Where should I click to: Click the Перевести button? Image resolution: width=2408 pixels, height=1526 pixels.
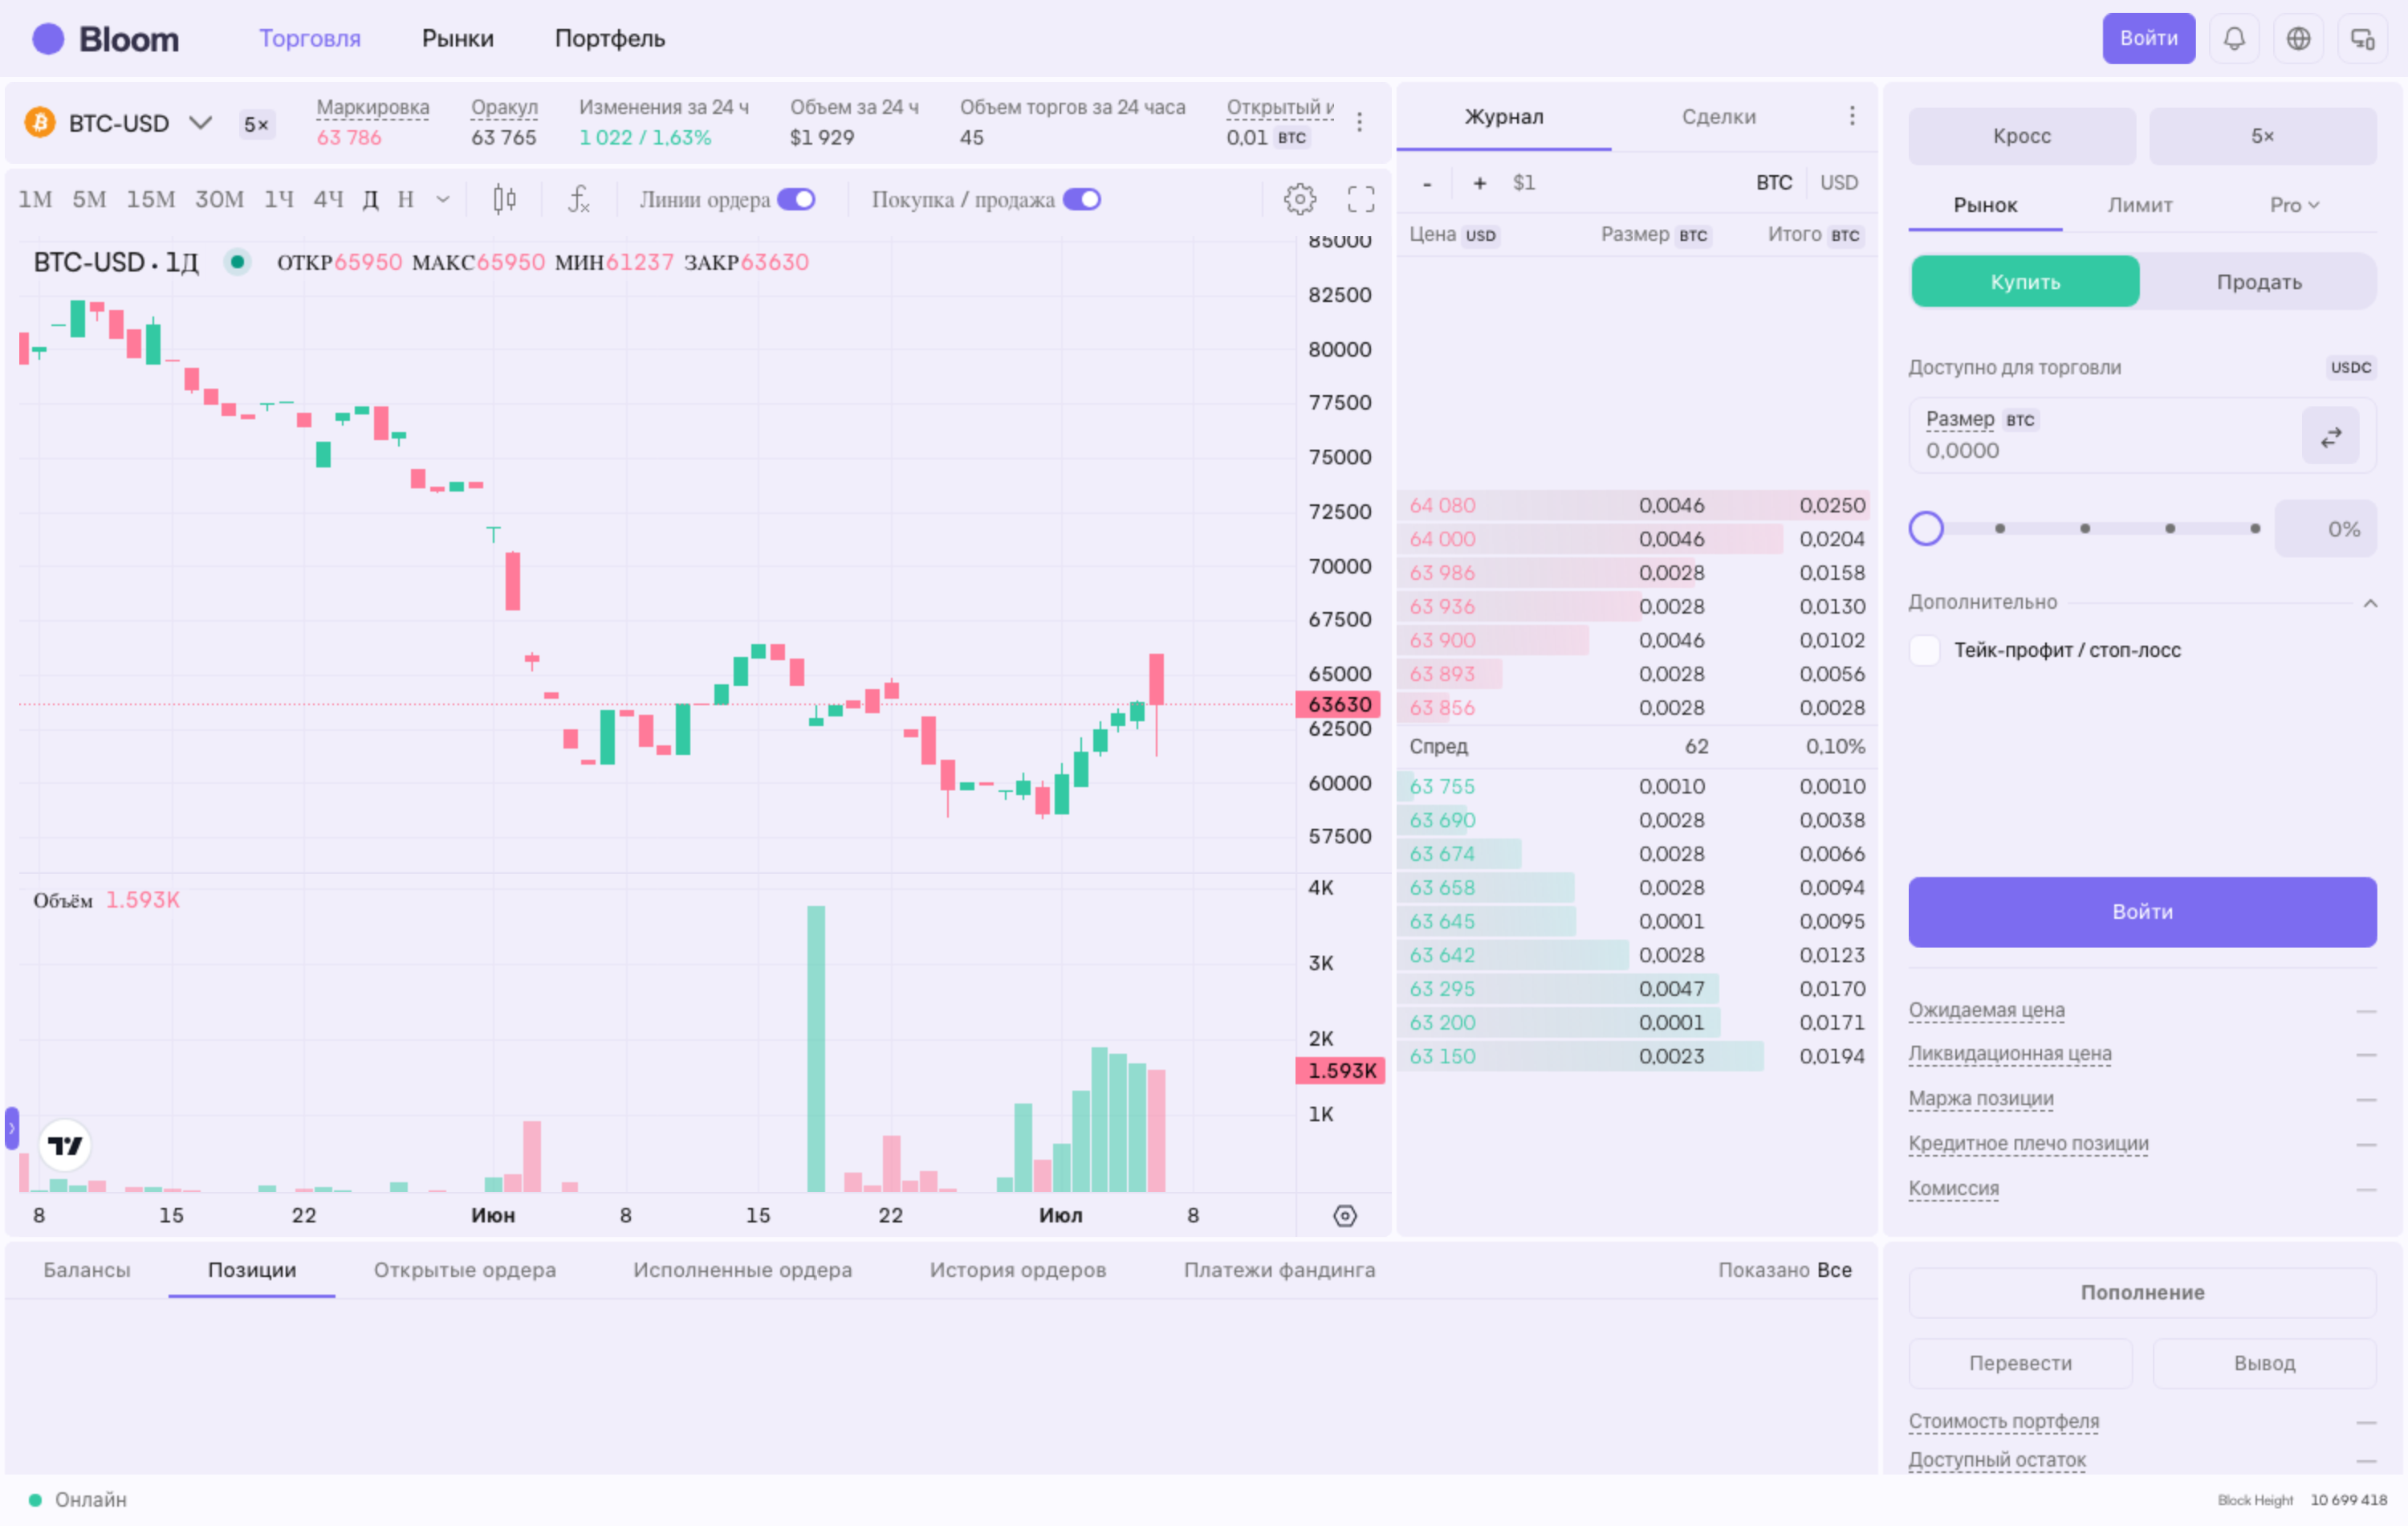2020,1363
